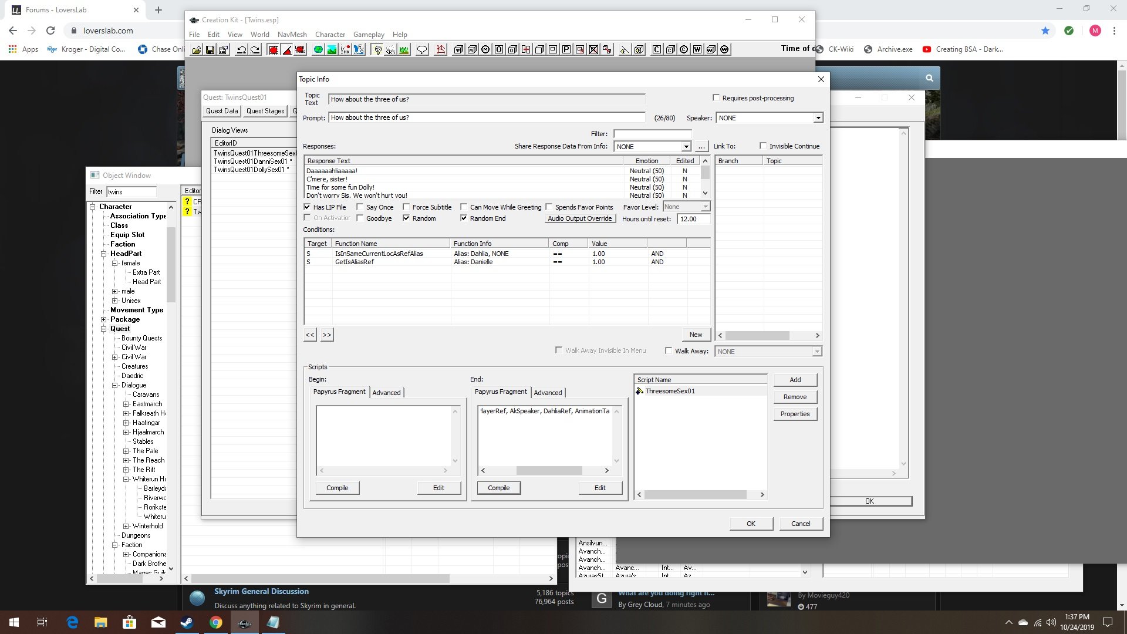Screen dimensions: 1127x634
Task: Open the File menu in Creation Kit
Action: point(194,35)
